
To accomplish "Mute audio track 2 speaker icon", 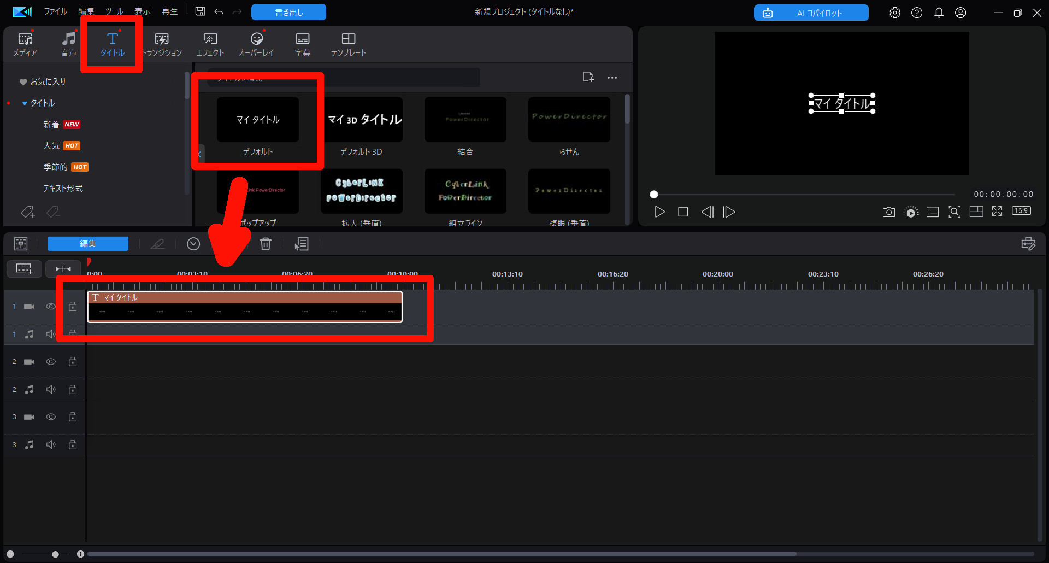I will (51, 389).
